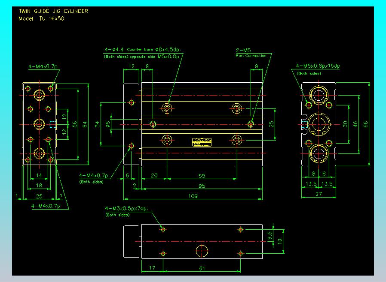The image size is (386, 282).
Task: Click the '34' vertical dimension
Action: click(x=98, y=124)
